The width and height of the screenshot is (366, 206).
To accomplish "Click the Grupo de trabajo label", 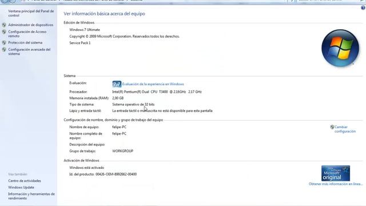I will click(x=82, y=151).
